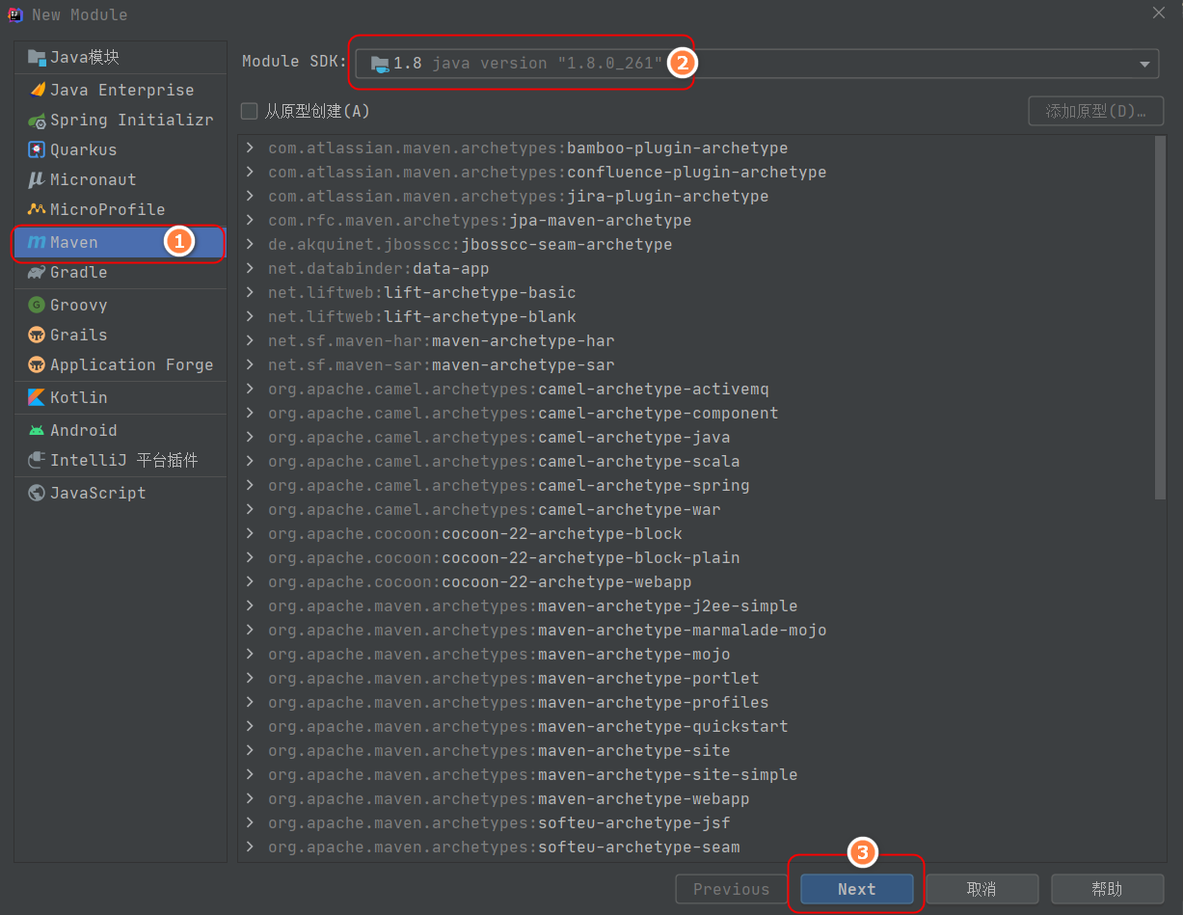Click the Groovy green circle icon

tap(37, 305)
